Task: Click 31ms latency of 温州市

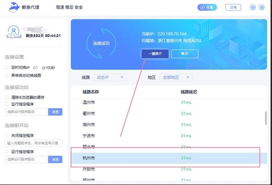Action: point(186,102)
